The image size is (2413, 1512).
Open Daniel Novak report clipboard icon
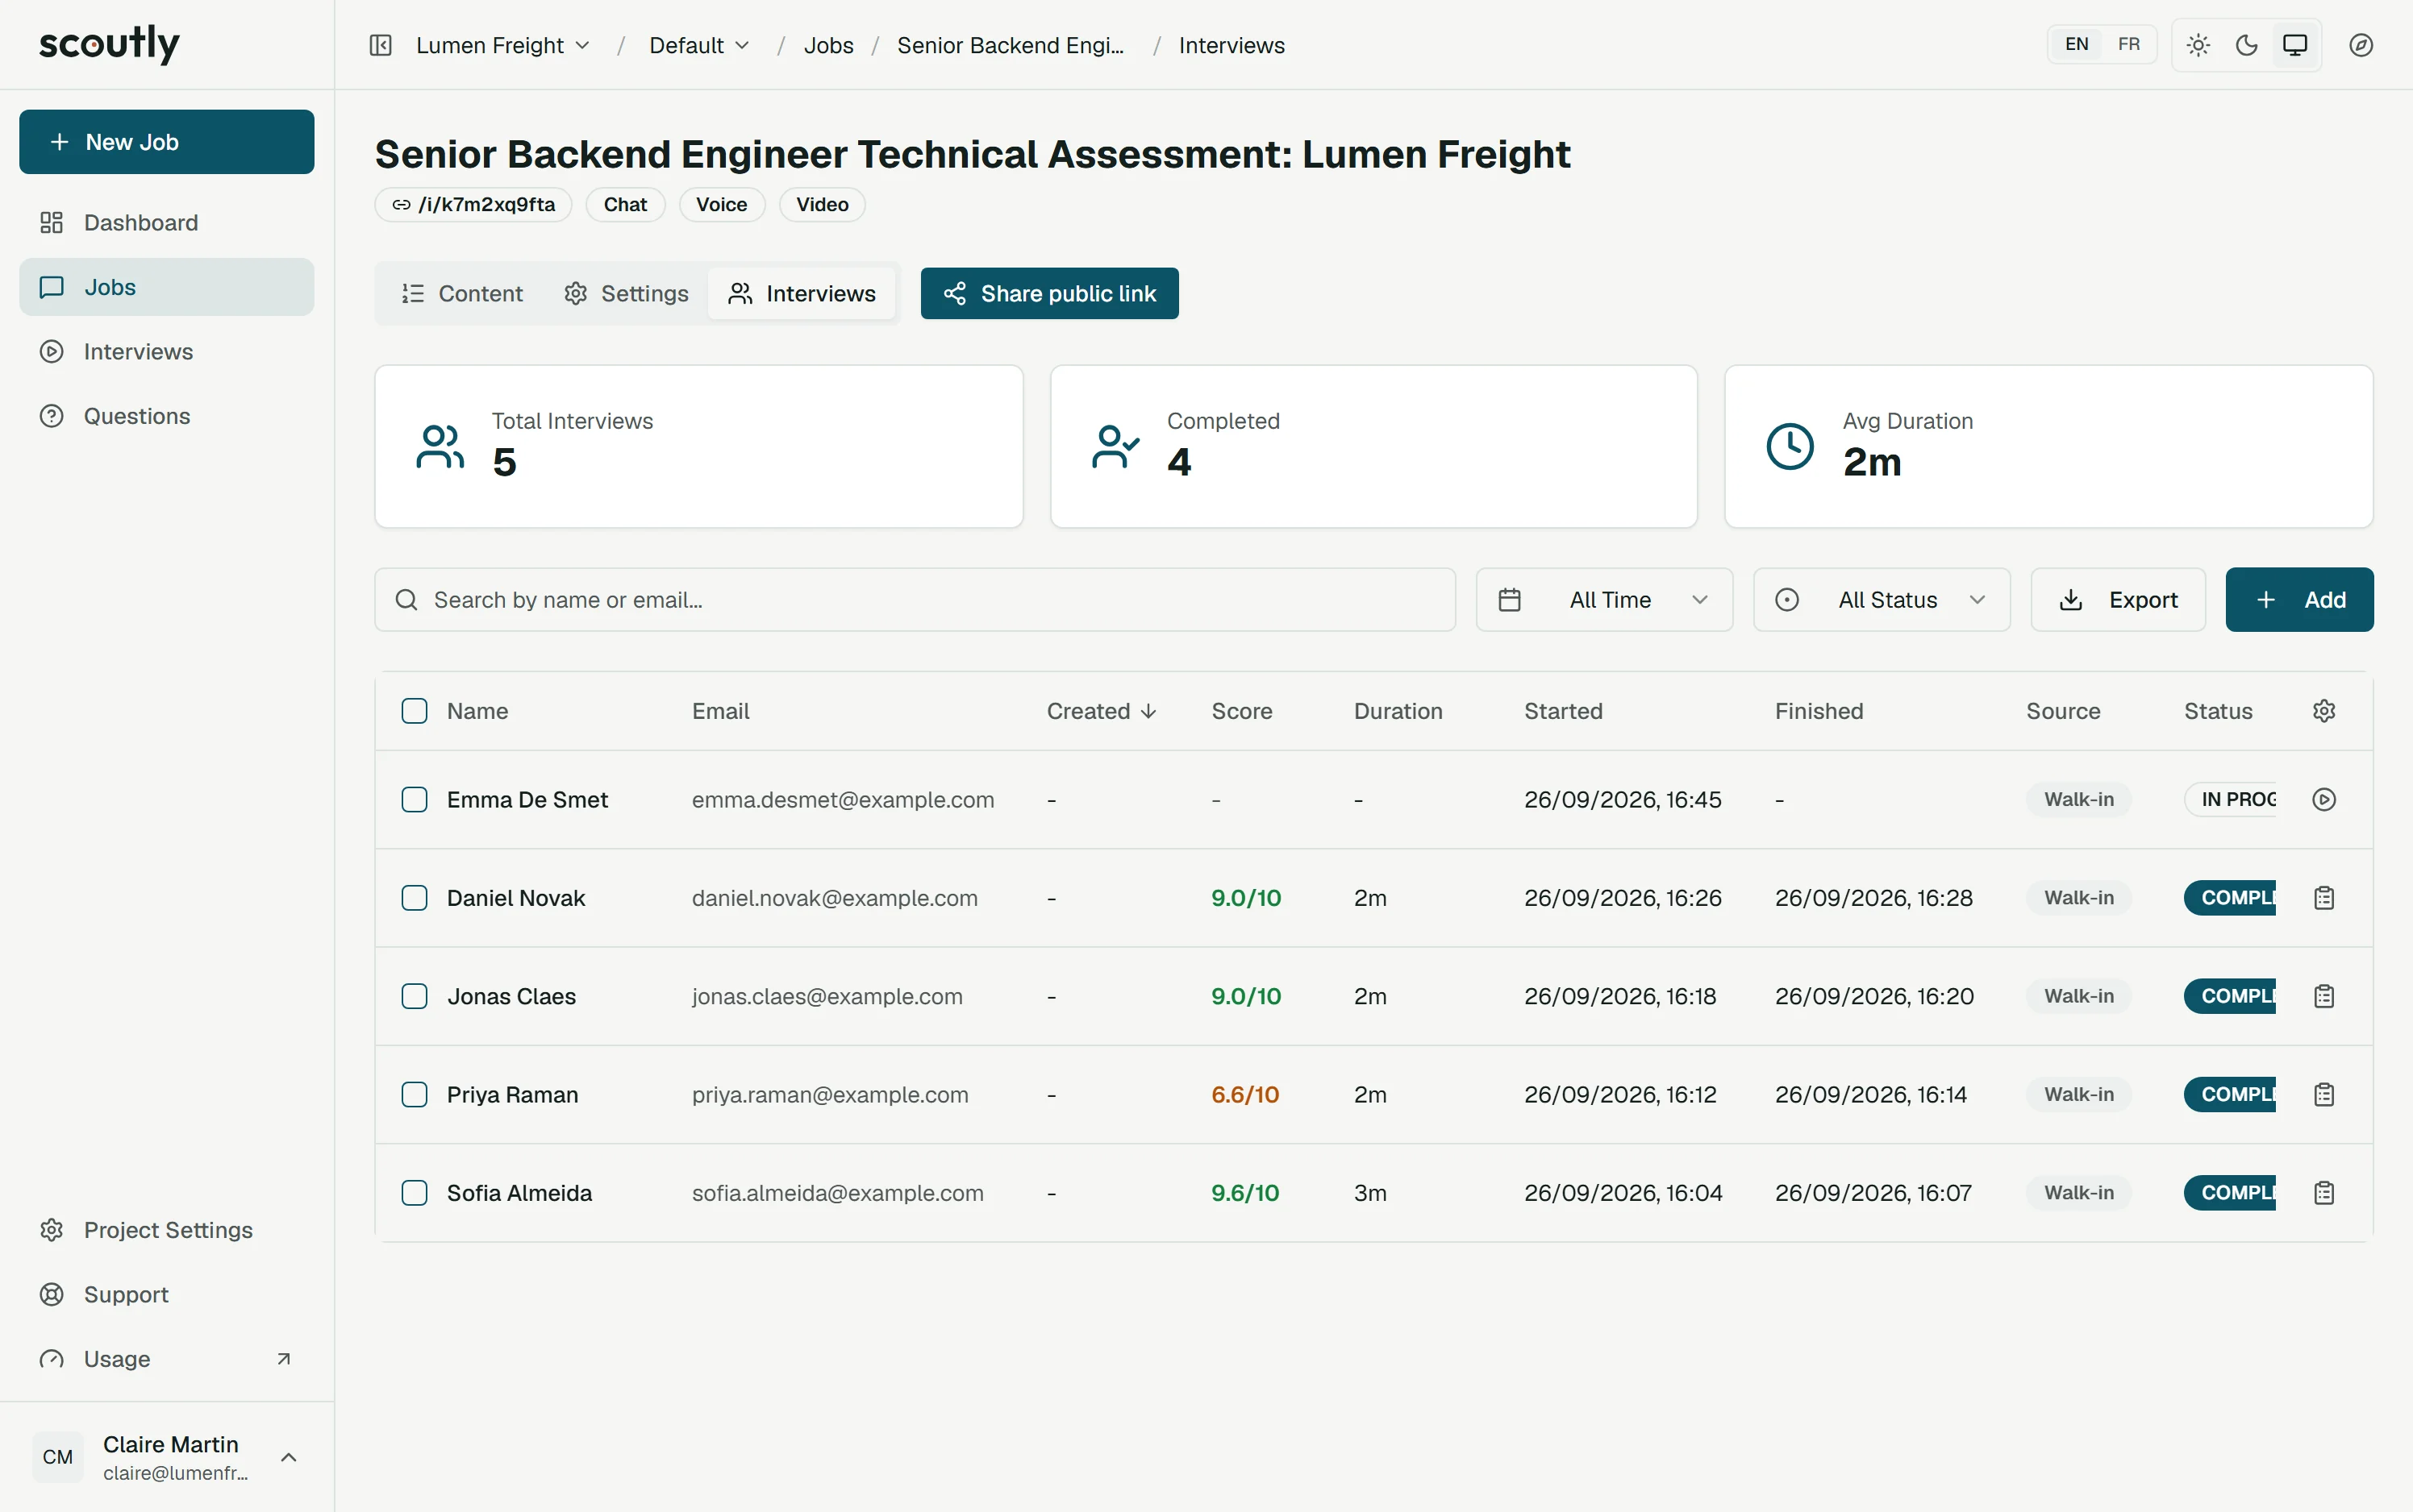(2324, 898)
